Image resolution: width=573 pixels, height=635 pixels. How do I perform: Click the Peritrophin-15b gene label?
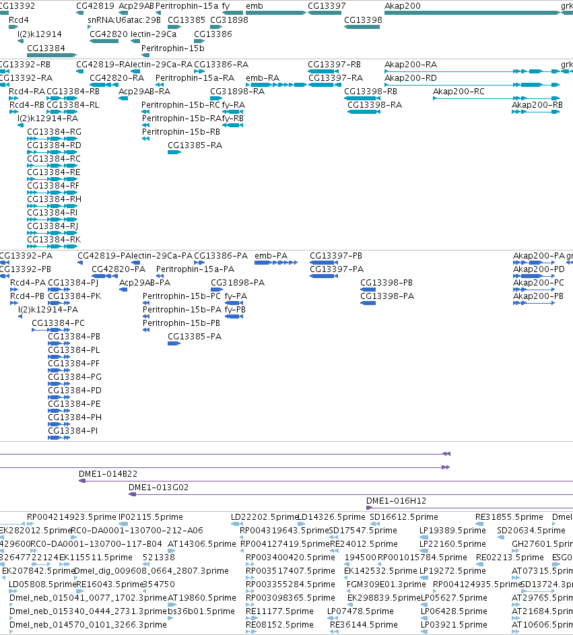pyautogui.click(x=172, y=48)
